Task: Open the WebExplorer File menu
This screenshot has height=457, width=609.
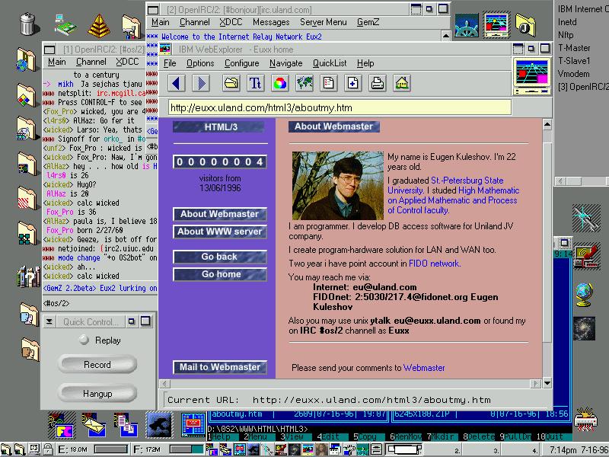Action: 170,63
